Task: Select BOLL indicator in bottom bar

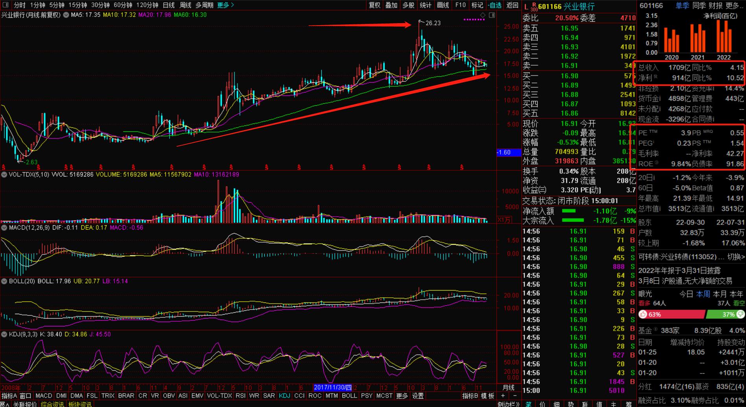Action: tap(349, 396)
